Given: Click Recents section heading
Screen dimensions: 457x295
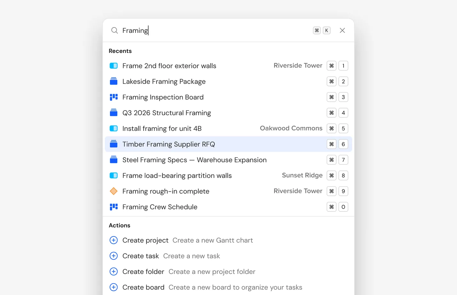Looking at the screenshot, I should click(x=120, y=51).
